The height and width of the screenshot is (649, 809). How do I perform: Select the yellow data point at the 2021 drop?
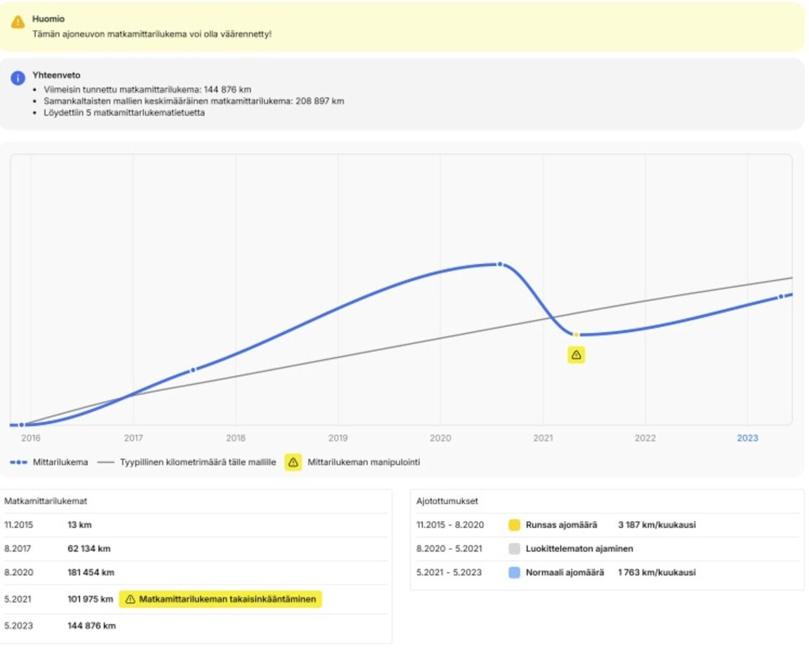[576, 335]
